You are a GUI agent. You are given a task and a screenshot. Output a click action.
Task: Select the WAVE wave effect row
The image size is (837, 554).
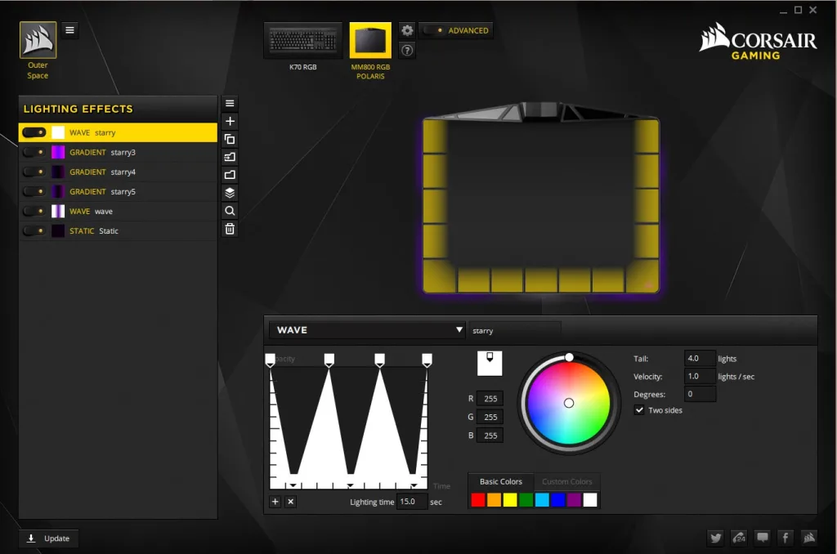click(118, 212)
